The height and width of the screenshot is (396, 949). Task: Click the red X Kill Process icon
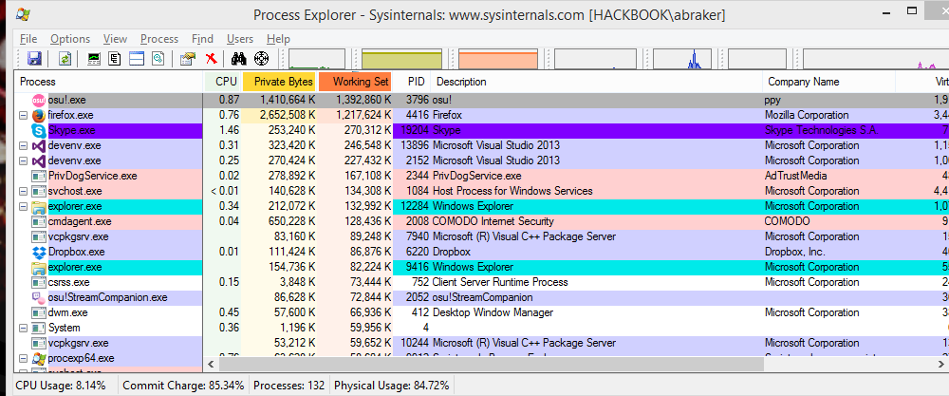click(211, 59)
